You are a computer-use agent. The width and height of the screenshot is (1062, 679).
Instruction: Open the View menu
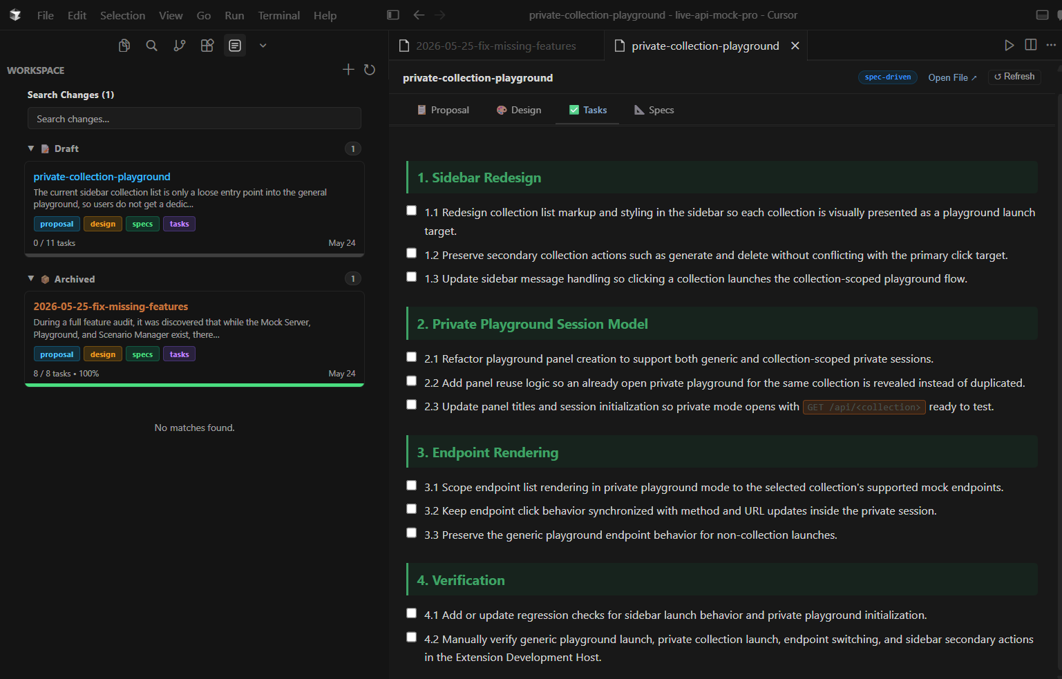point(171,15)
